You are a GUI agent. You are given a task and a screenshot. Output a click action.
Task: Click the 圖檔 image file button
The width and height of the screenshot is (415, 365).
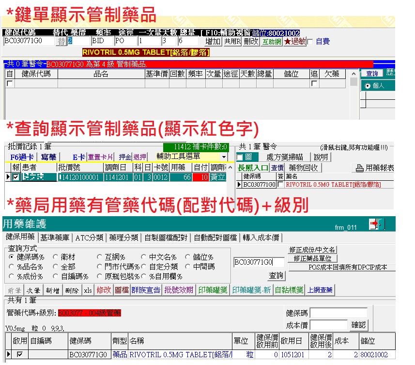(122, 290)
